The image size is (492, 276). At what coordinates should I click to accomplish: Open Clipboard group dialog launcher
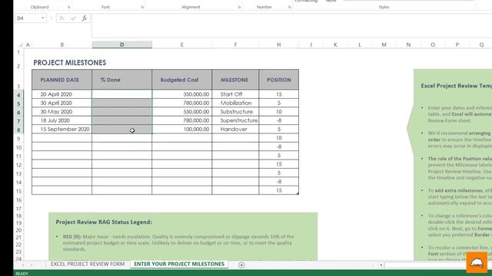tap(68, 7)
